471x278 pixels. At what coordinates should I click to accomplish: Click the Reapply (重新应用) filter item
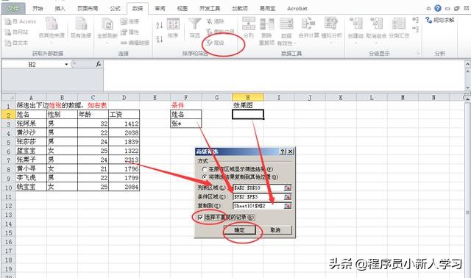click(220, 32)
